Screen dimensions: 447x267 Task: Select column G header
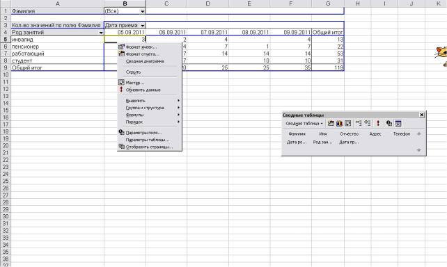328,3
